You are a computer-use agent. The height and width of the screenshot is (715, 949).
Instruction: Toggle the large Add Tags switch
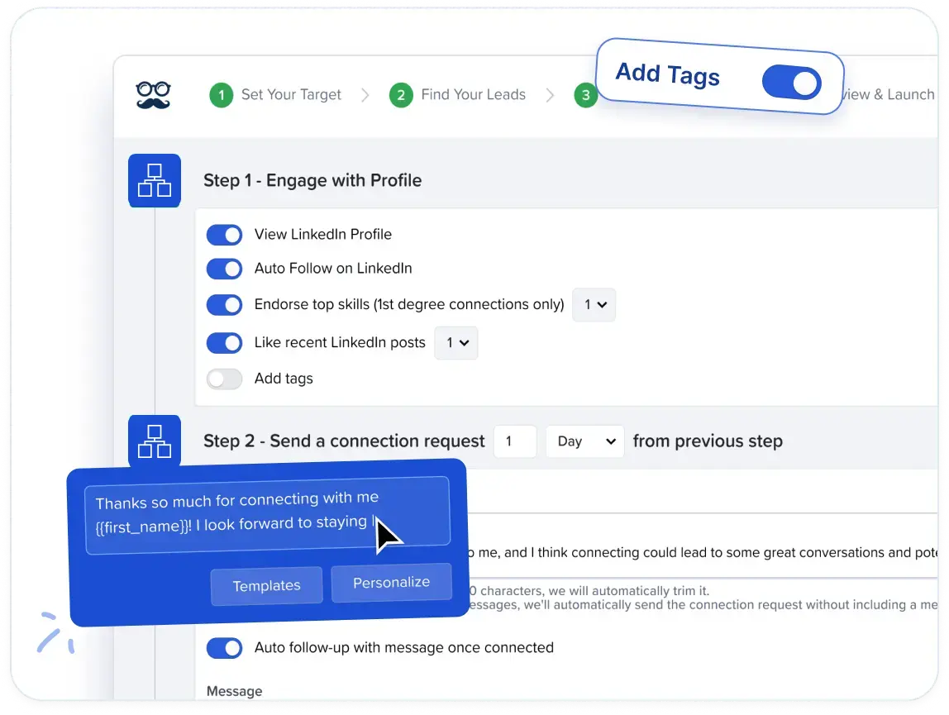[792, 83]
